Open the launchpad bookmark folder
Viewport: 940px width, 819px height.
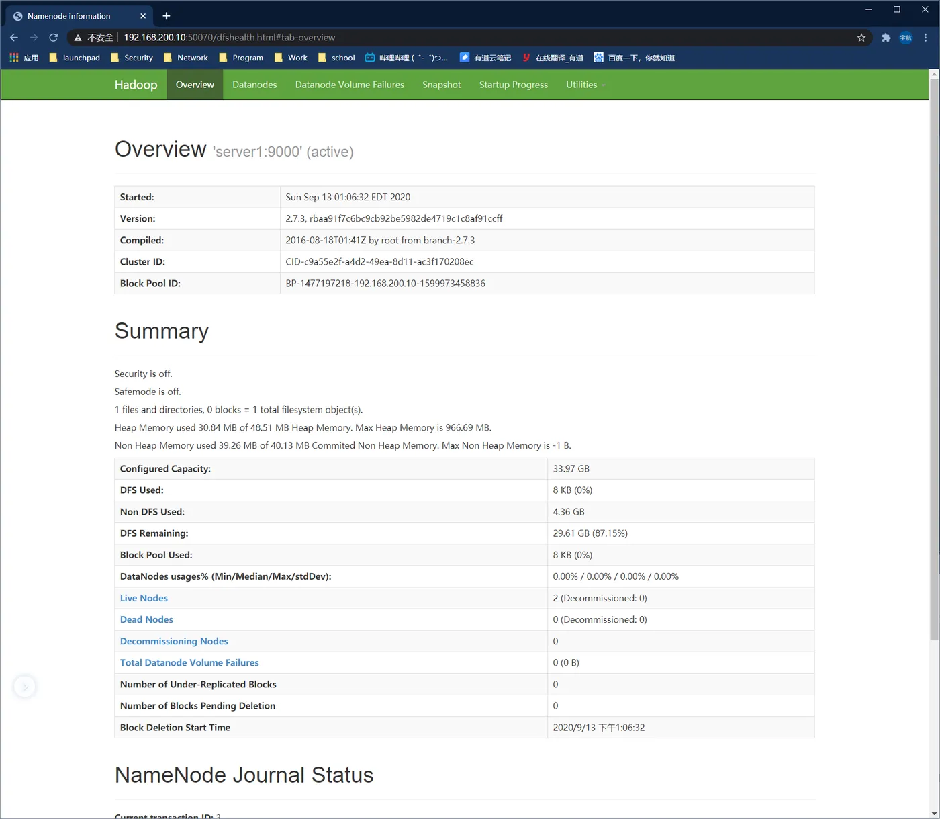tap(75, 58)
